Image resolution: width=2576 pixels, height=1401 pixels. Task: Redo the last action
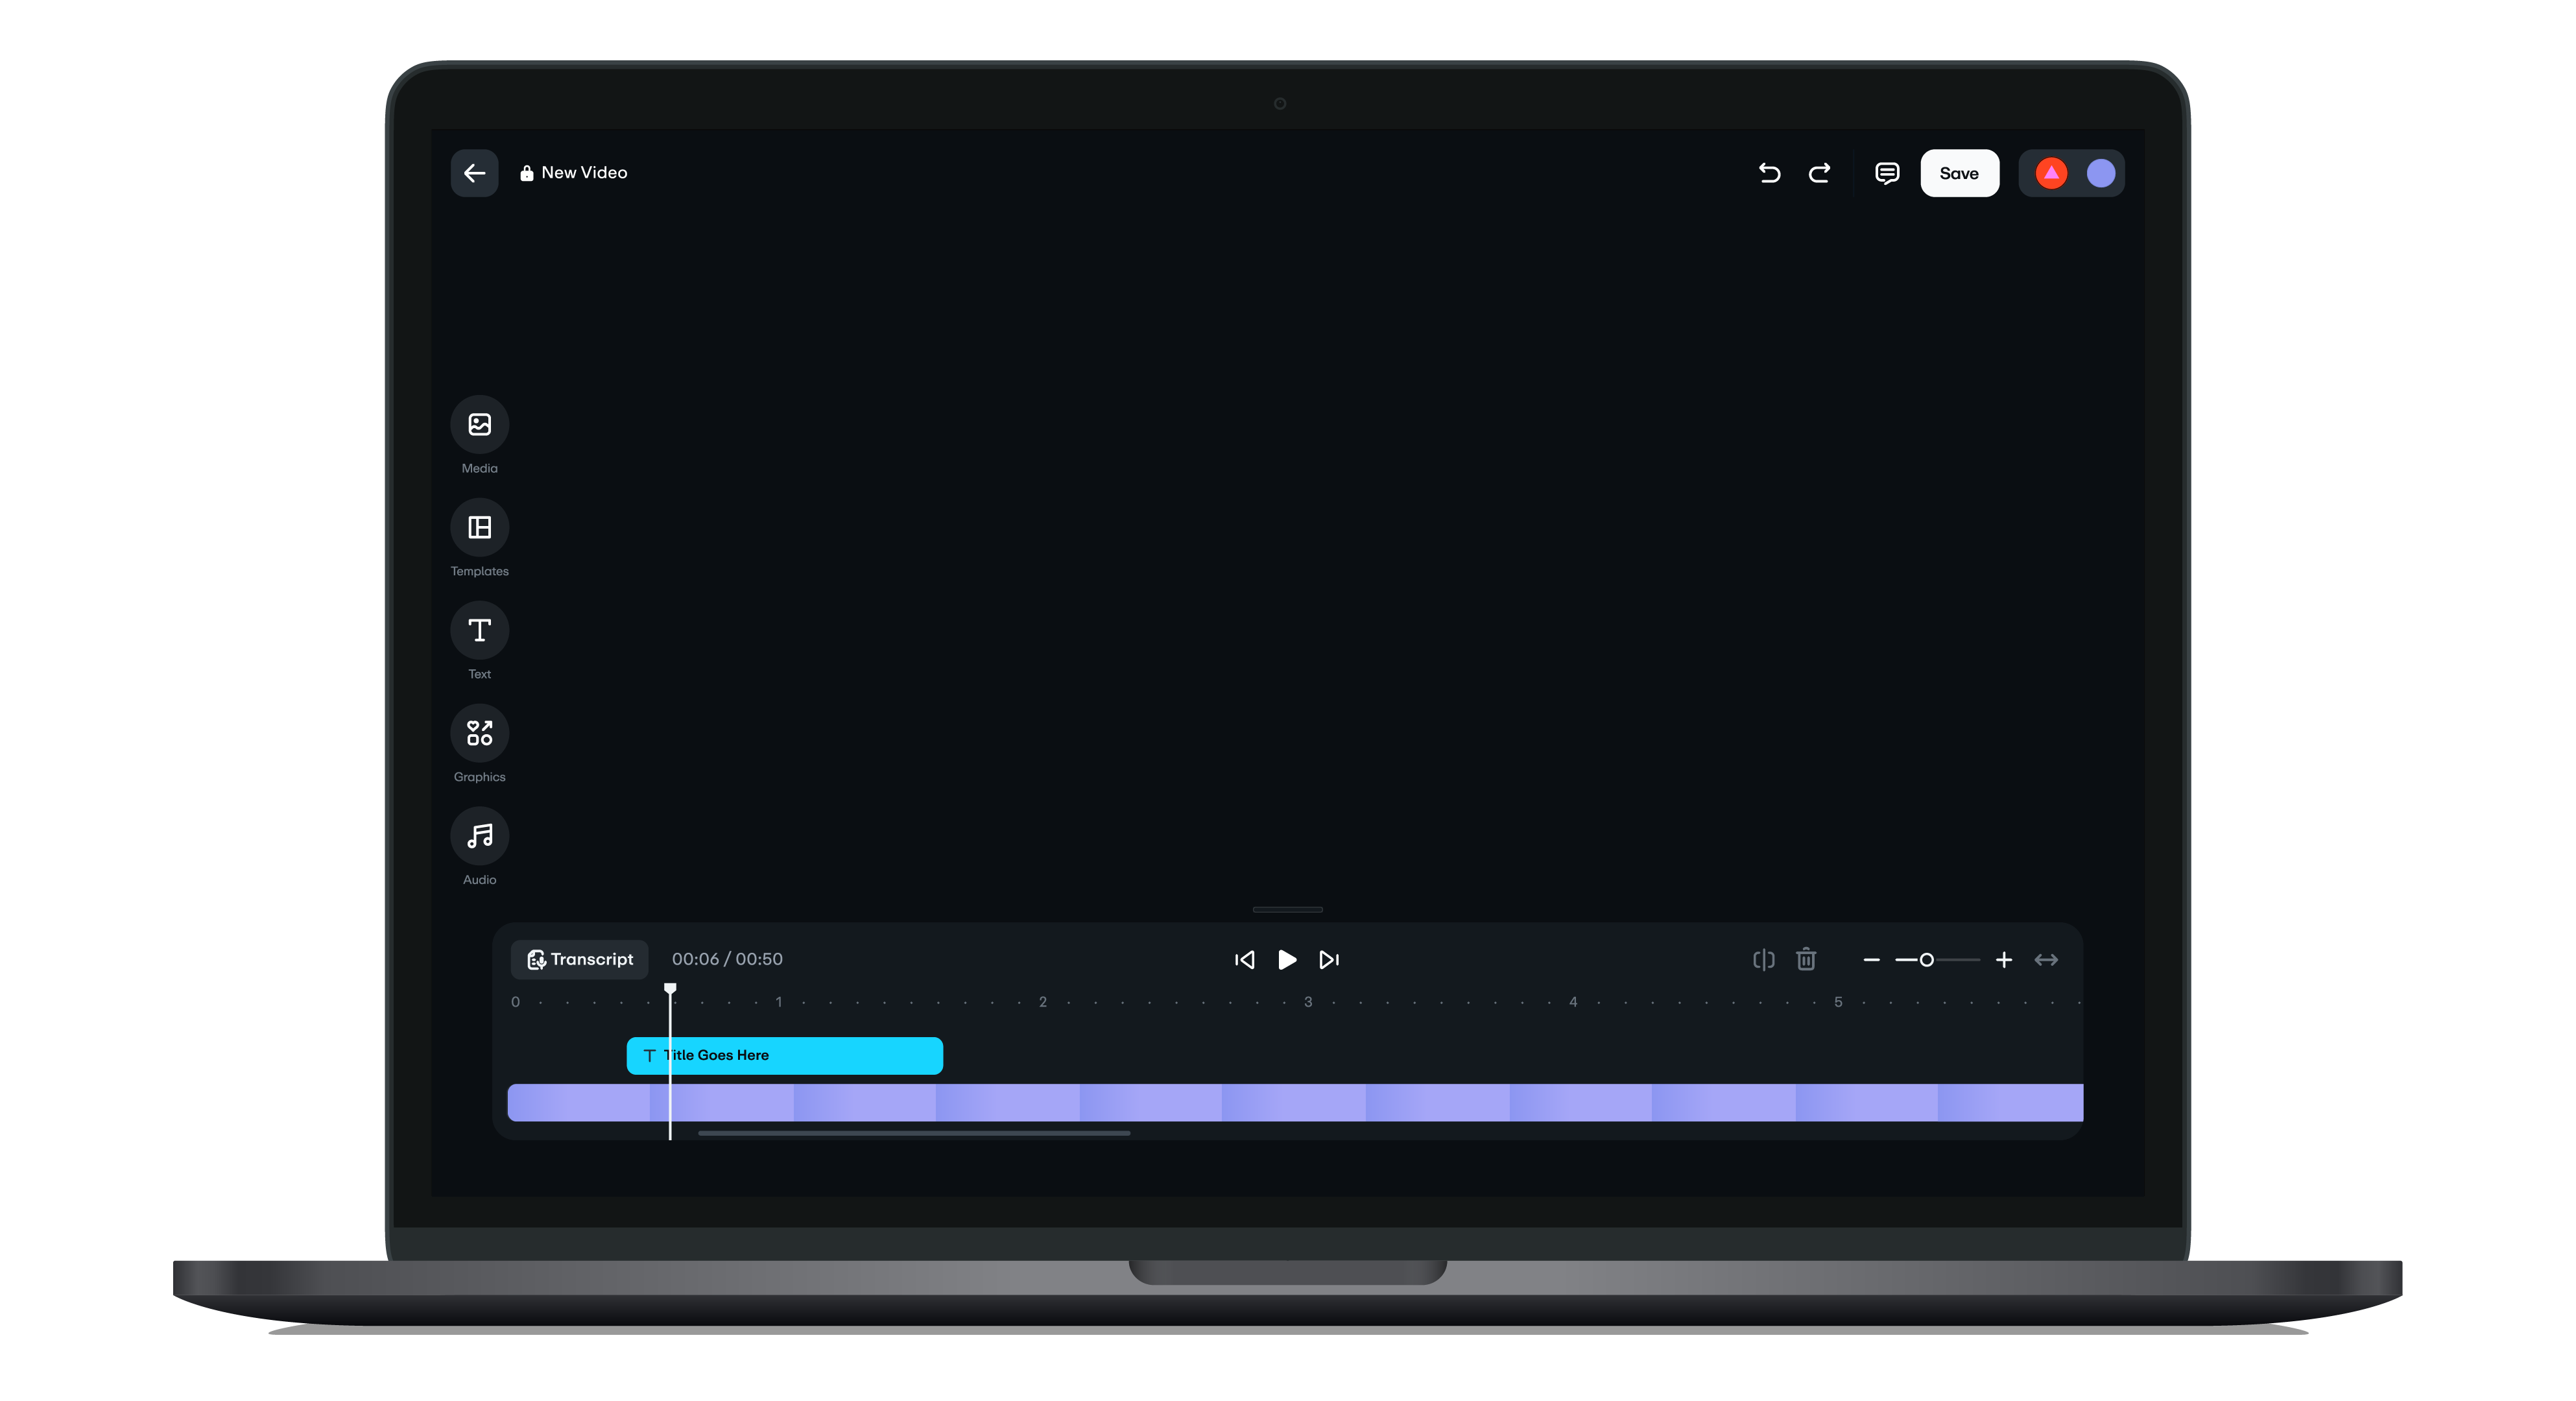click(1820, 173)
